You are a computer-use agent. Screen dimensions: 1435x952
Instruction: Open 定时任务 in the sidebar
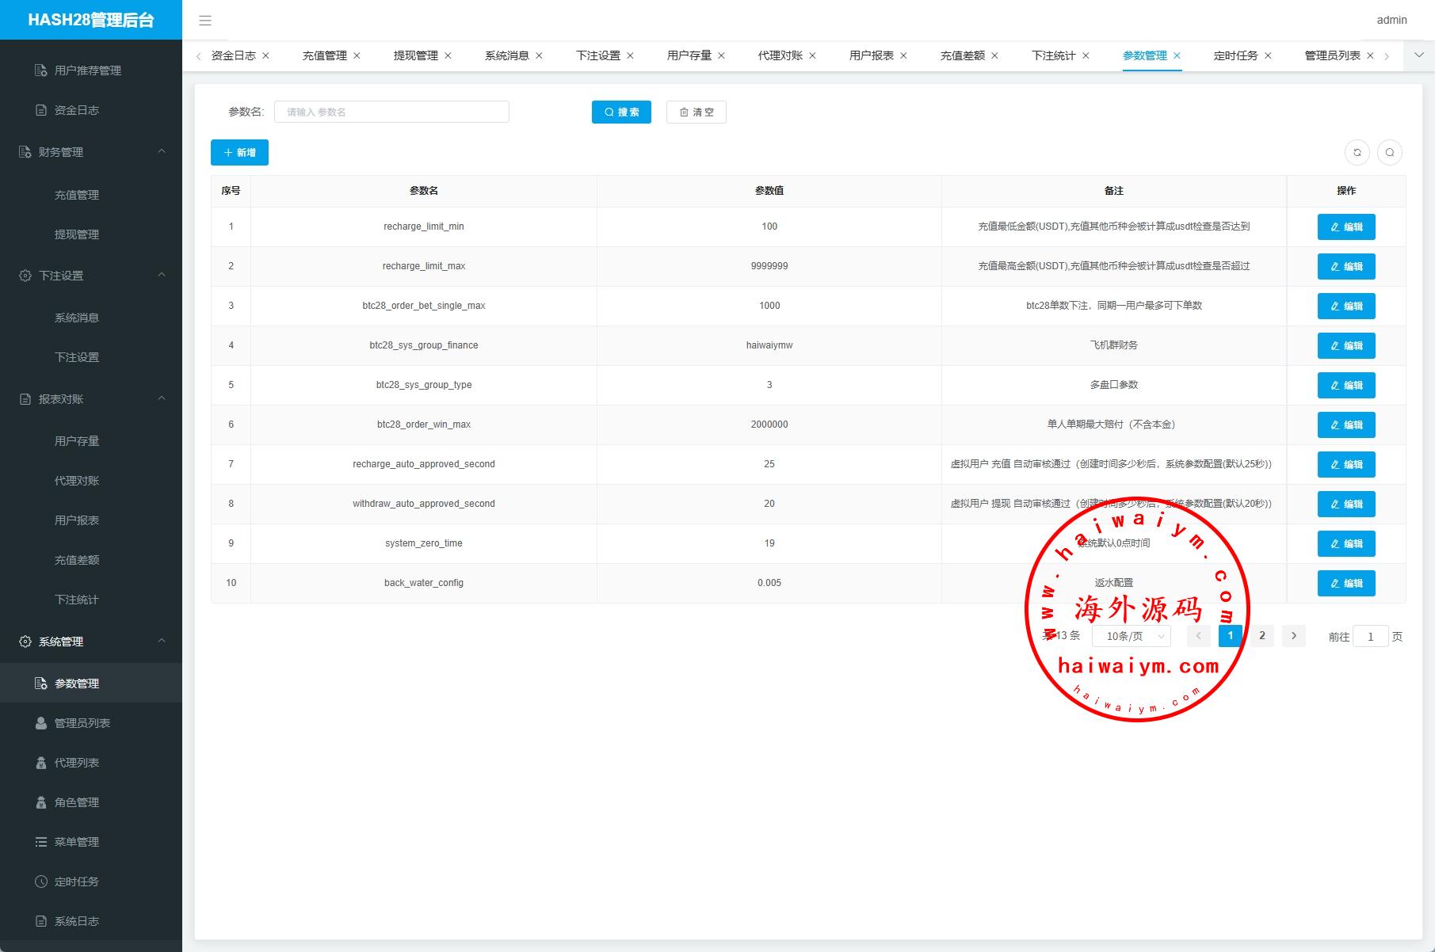click(76, 882)
